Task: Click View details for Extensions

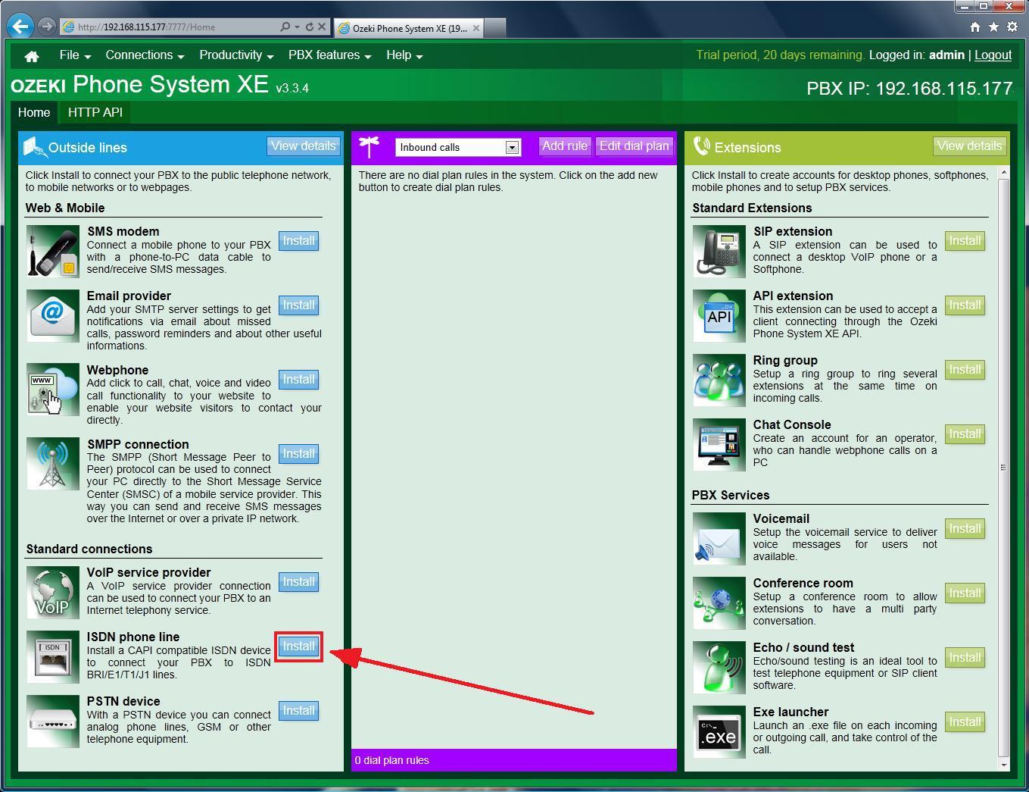Action: point(969,146)
